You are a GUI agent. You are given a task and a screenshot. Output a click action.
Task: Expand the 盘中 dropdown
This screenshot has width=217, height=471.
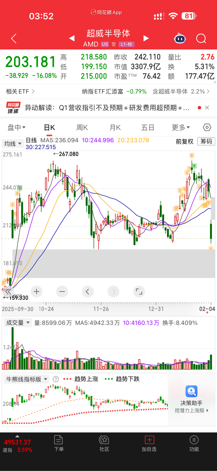coord(16,128)
